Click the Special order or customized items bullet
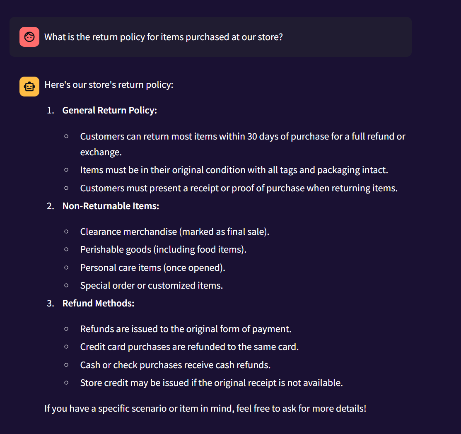This screenshot has width=461, height=434. (x=151, y=285)
